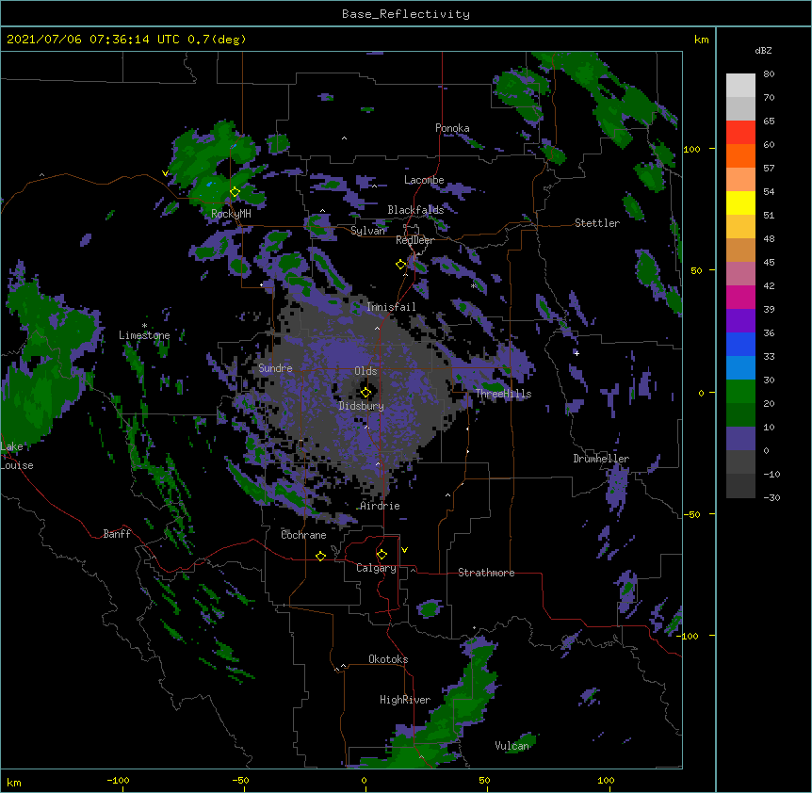Select the slate purple 10 dBZ legend swatch

click(740, 438)
